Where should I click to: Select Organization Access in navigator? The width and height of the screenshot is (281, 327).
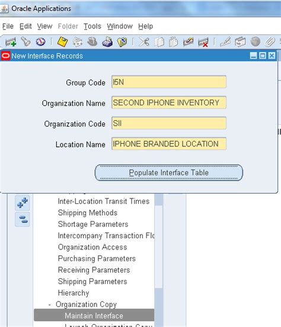pyautogui.click(x=92, y=247)
